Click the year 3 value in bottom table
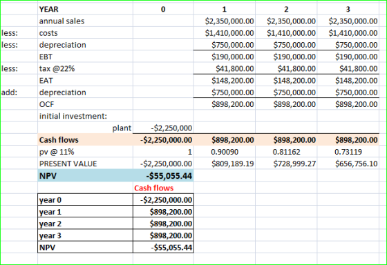This screenshot has width=387, height=265. [171, 235]
